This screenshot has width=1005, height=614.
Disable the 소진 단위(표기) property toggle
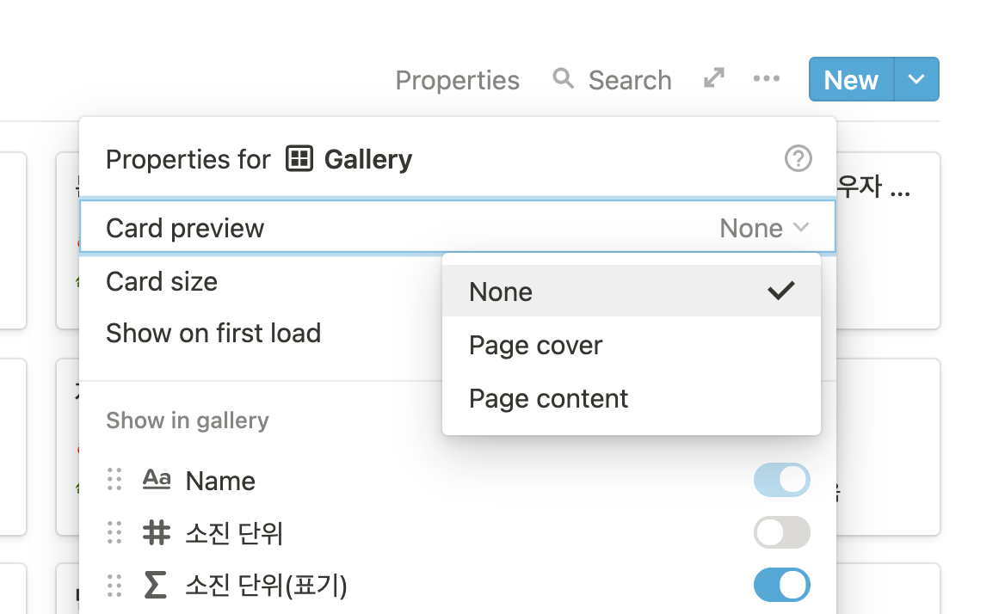781,586
